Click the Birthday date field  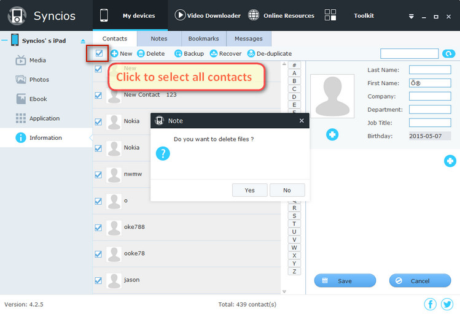pos(430,136)
